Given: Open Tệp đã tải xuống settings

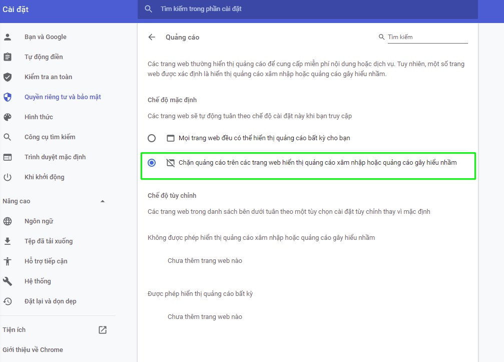Looking at the screenshot, I should coord(49,241).
